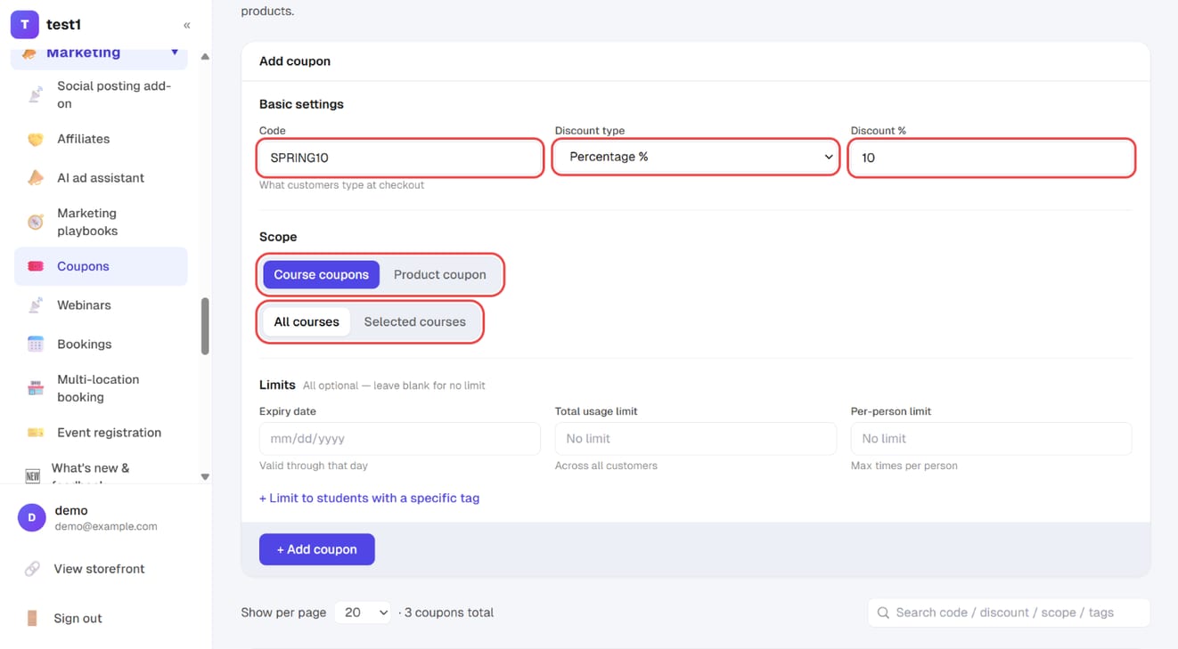Click the Bookings calendar icon
Image resolution: width=1178 pixels, height=649 pixels.
36,344
